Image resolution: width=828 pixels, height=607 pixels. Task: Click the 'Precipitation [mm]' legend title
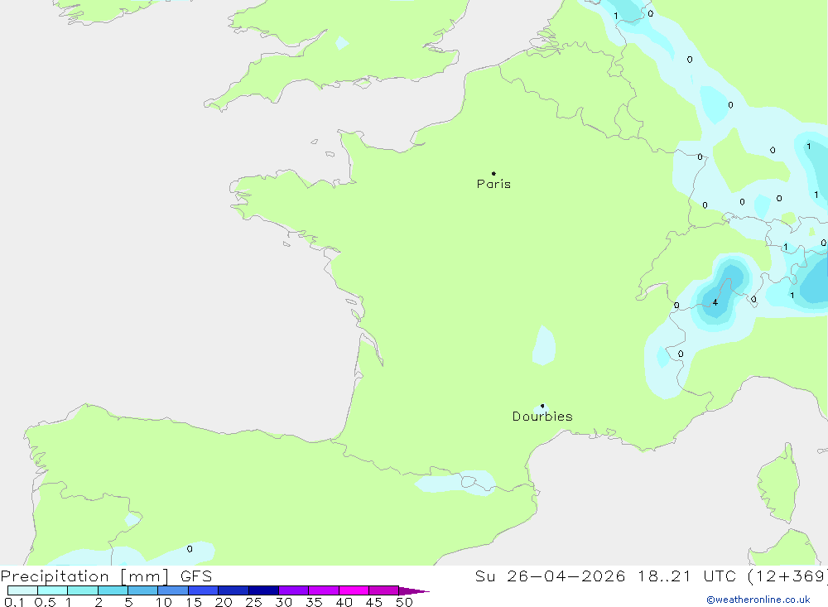pyautogui.click(x=84, y=576)
